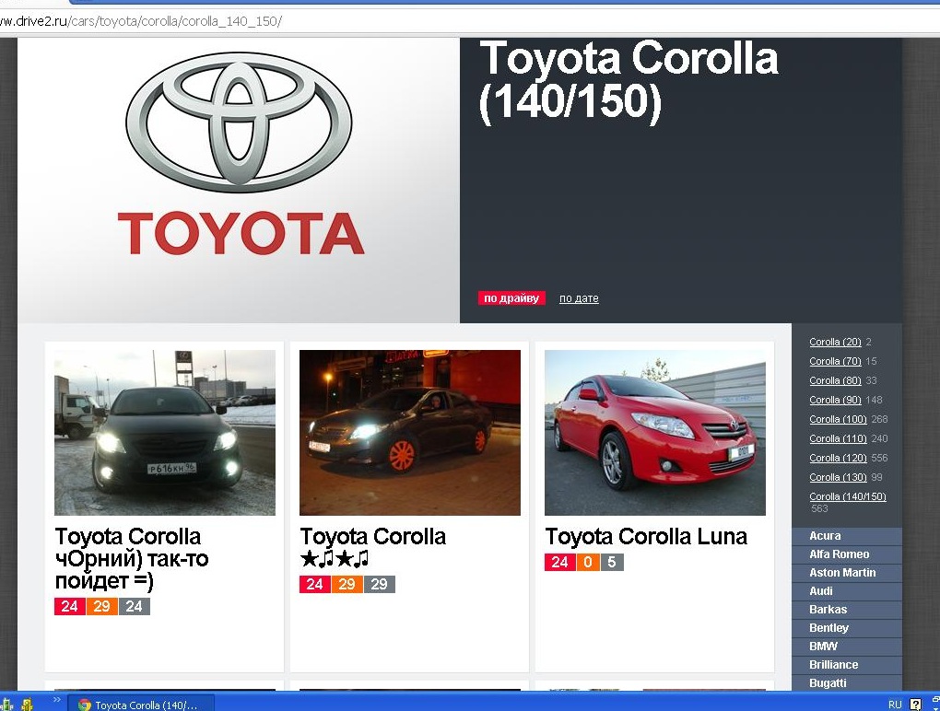The width and height of the screenshot is (940, 711).
Task: Open Corolla (70) generation link
Action: coord(835,361)
